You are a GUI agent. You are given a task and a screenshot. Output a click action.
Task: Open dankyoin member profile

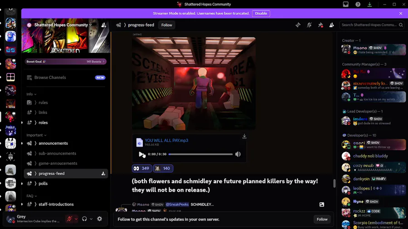pos(373,179)
